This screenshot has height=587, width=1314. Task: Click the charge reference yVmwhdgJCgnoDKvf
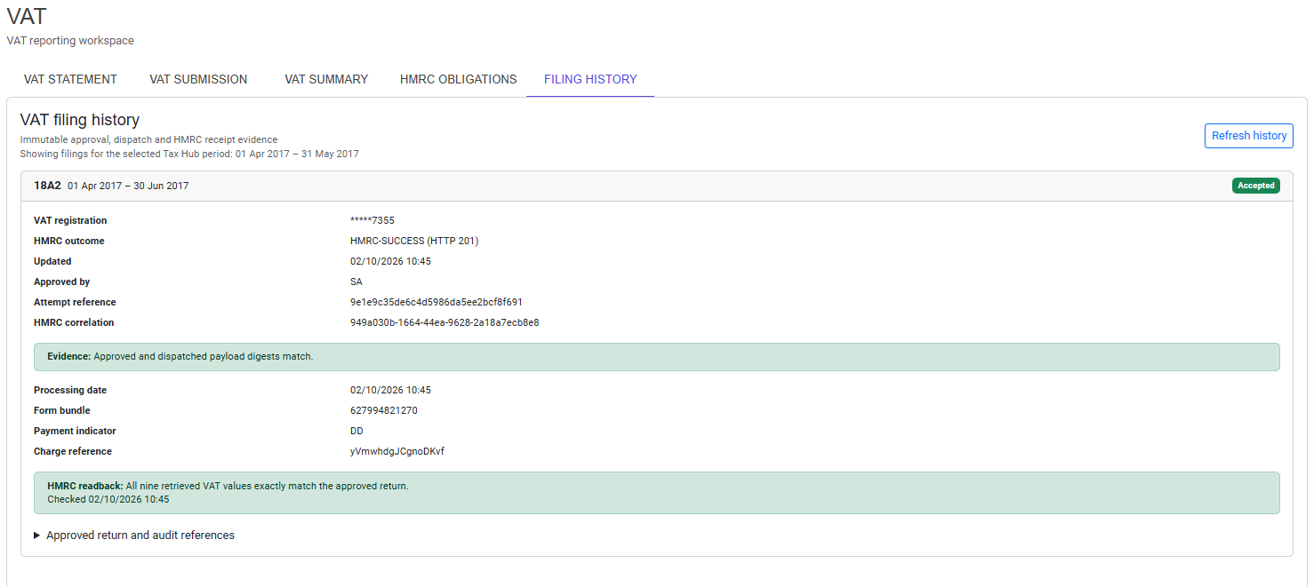point(397,451)
